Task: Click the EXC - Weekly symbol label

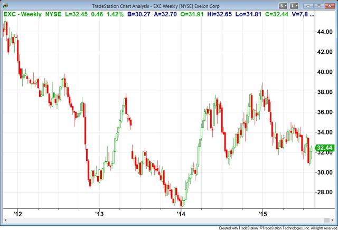Action: click(23, 14)
